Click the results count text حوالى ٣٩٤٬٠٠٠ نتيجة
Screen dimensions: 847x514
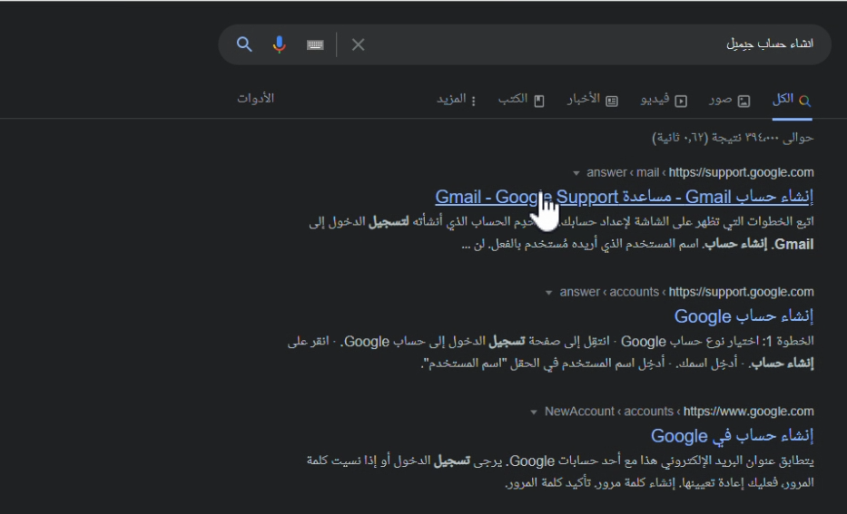[733, 138]
